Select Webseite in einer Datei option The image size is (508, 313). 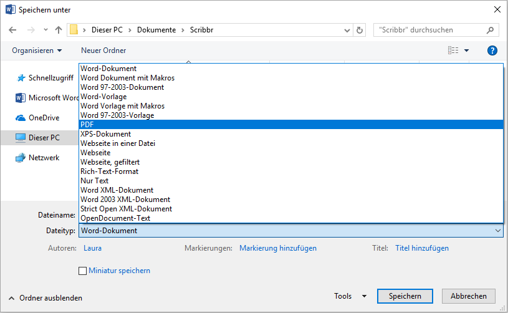291,143
